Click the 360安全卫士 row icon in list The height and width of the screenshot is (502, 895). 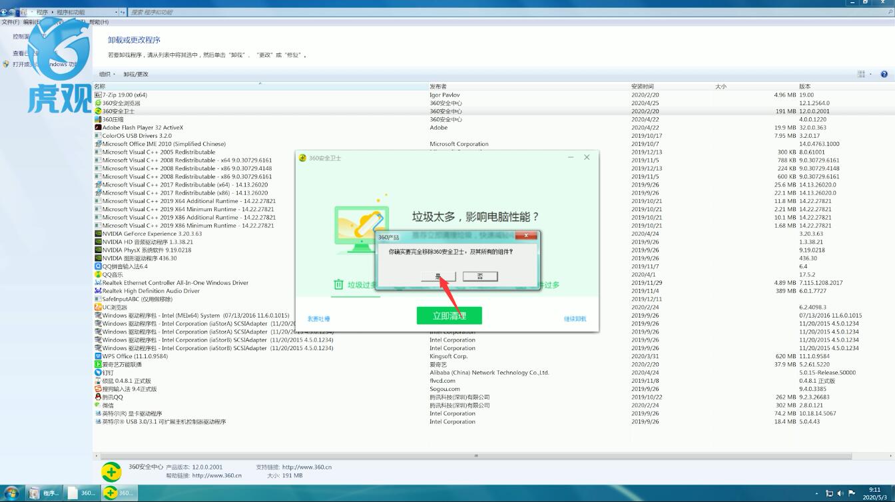pos(98,111)
